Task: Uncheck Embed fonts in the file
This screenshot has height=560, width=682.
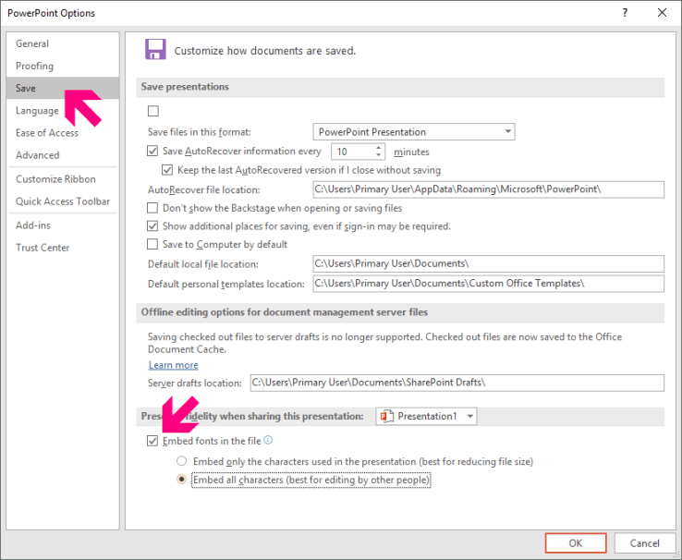Action: point(153,442)
